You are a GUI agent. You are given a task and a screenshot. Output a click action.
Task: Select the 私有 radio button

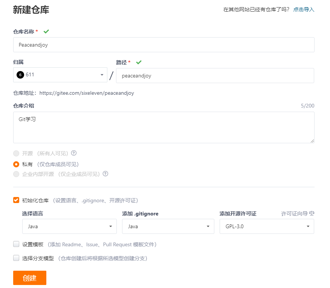[16, 164]
